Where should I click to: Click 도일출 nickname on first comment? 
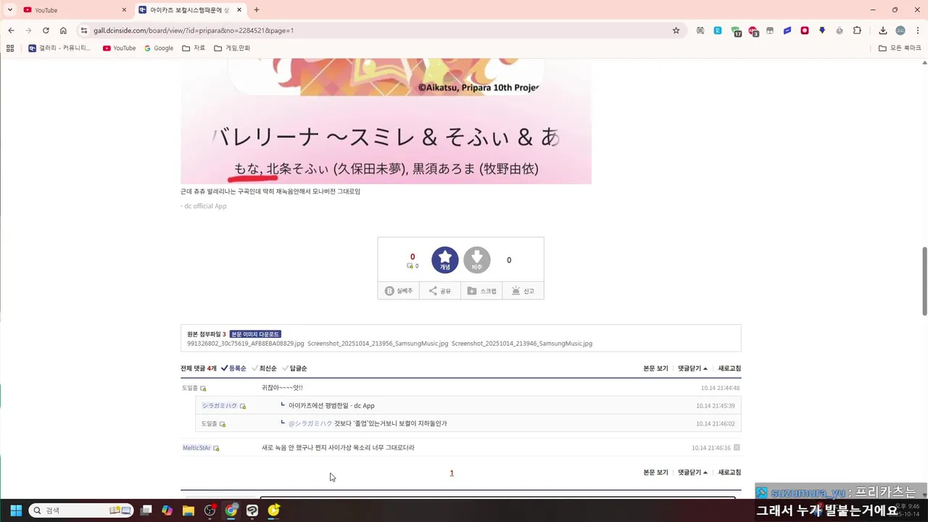190,388
